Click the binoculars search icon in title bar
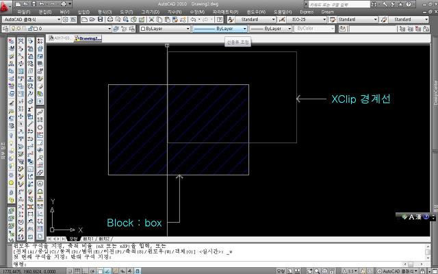This screenshot has height=274, width=438. (374, 4)
